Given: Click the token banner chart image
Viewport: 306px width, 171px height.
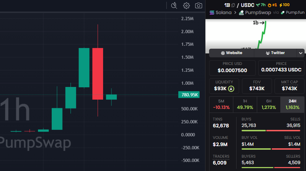Looking at the screenshot, I should pyautogui.click(x=256, y=34).
